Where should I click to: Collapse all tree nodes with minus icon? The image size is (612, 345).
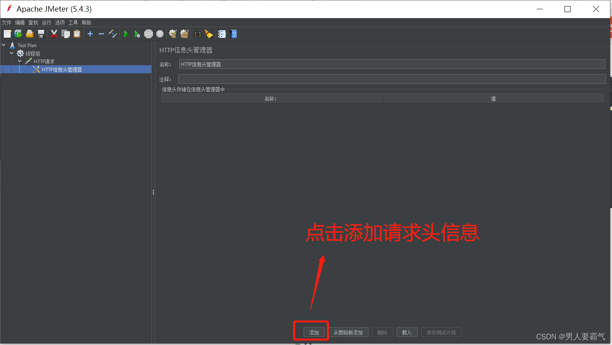point(101,34)
